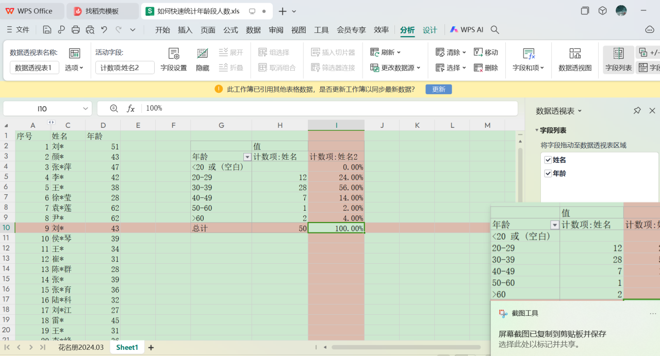
Task: Click the hidden column B expand marker
Action: [51, 123]
